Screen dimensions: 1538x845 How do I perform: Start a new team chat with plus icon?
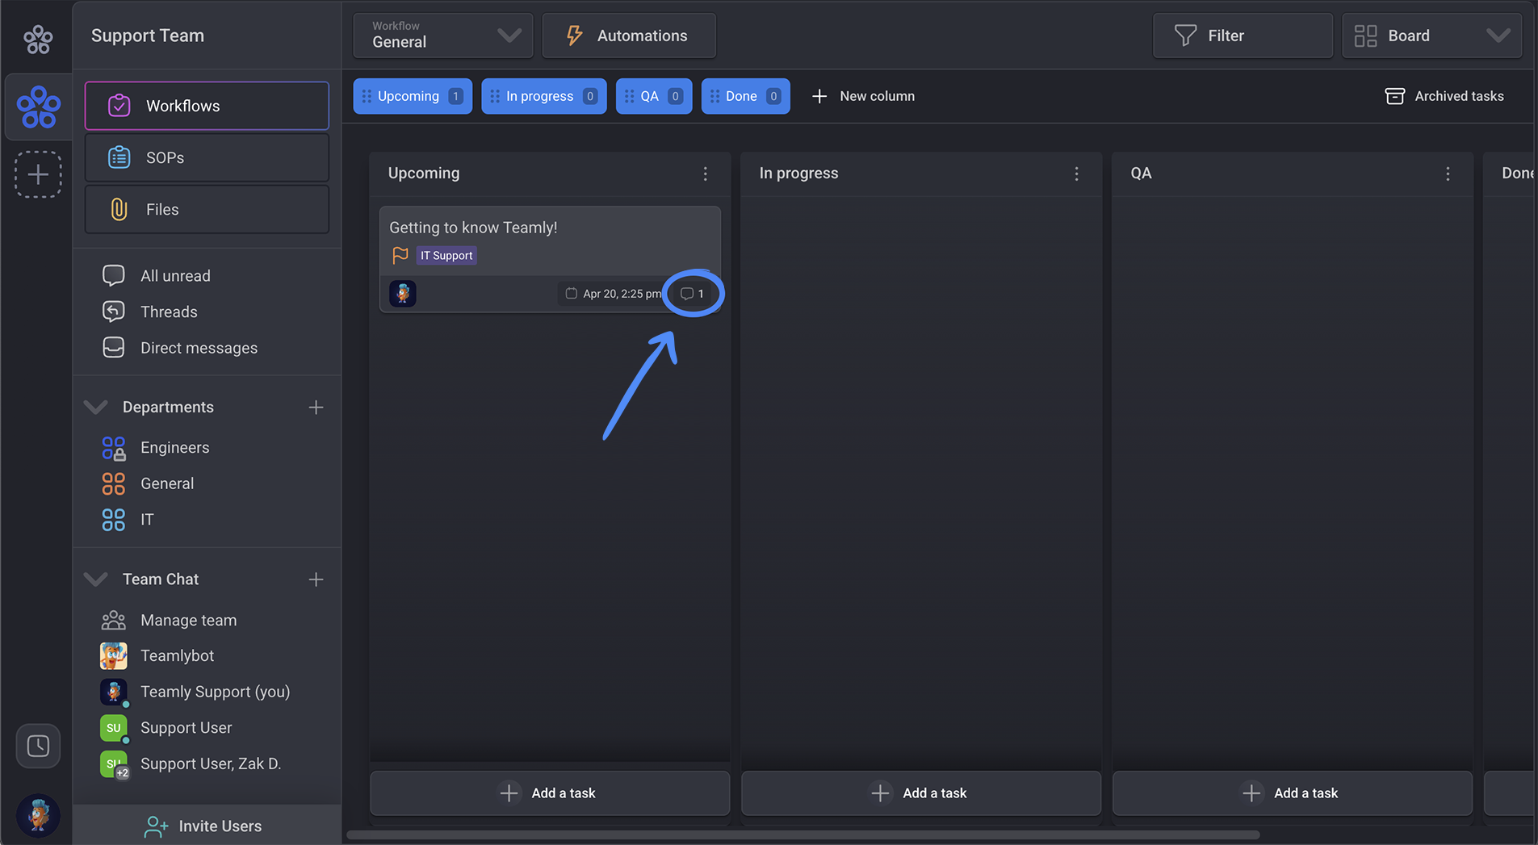(x=316, y=579)
